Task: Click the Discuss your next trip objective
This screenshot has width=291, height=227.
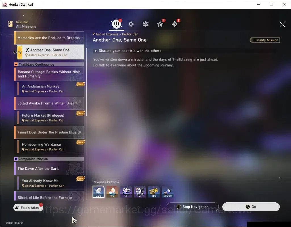Action: tap(130, 51)
